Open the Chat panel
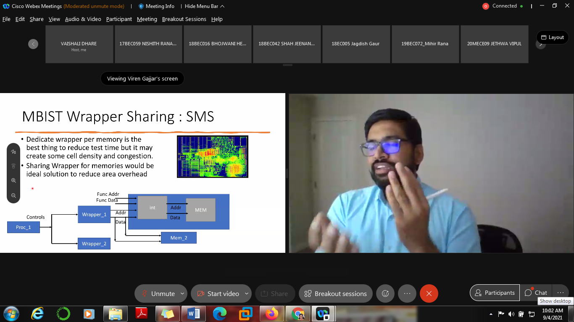 [536, 293]
